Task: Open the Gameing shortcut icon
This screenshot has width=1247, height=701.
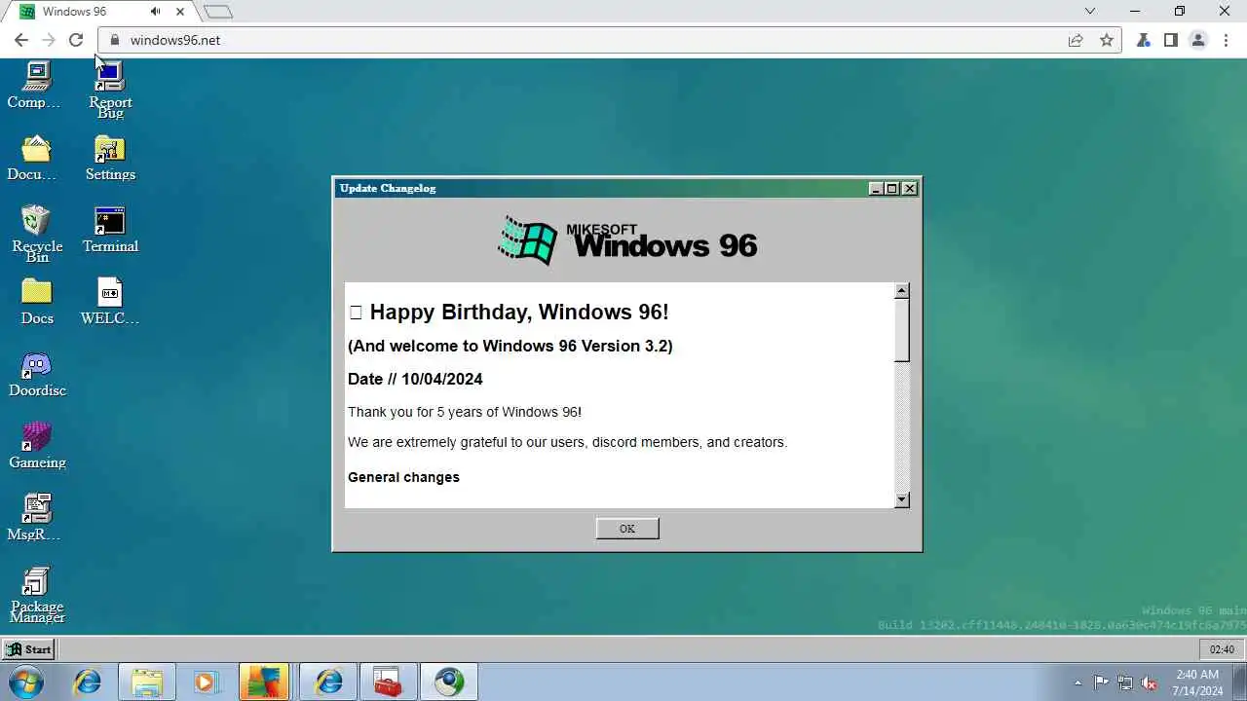Action: (36, 446)
